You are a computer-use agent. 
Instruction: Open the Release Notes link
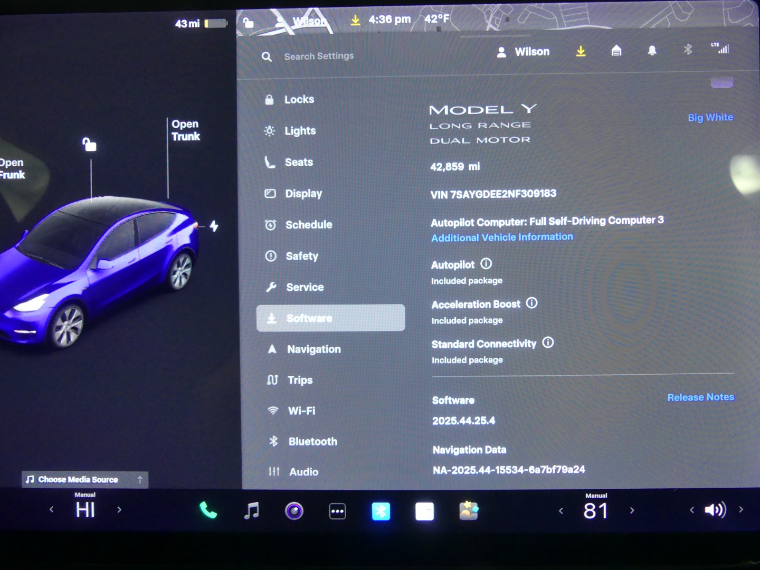tap(700, 397)
